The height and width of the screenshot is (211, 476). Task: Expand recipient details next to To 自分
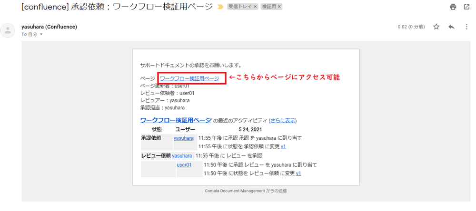pos(41,35)
